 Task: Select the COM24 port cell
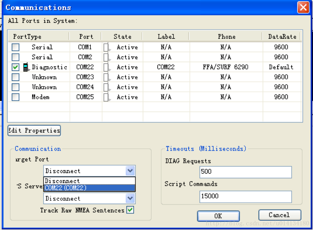click(85, 87)
